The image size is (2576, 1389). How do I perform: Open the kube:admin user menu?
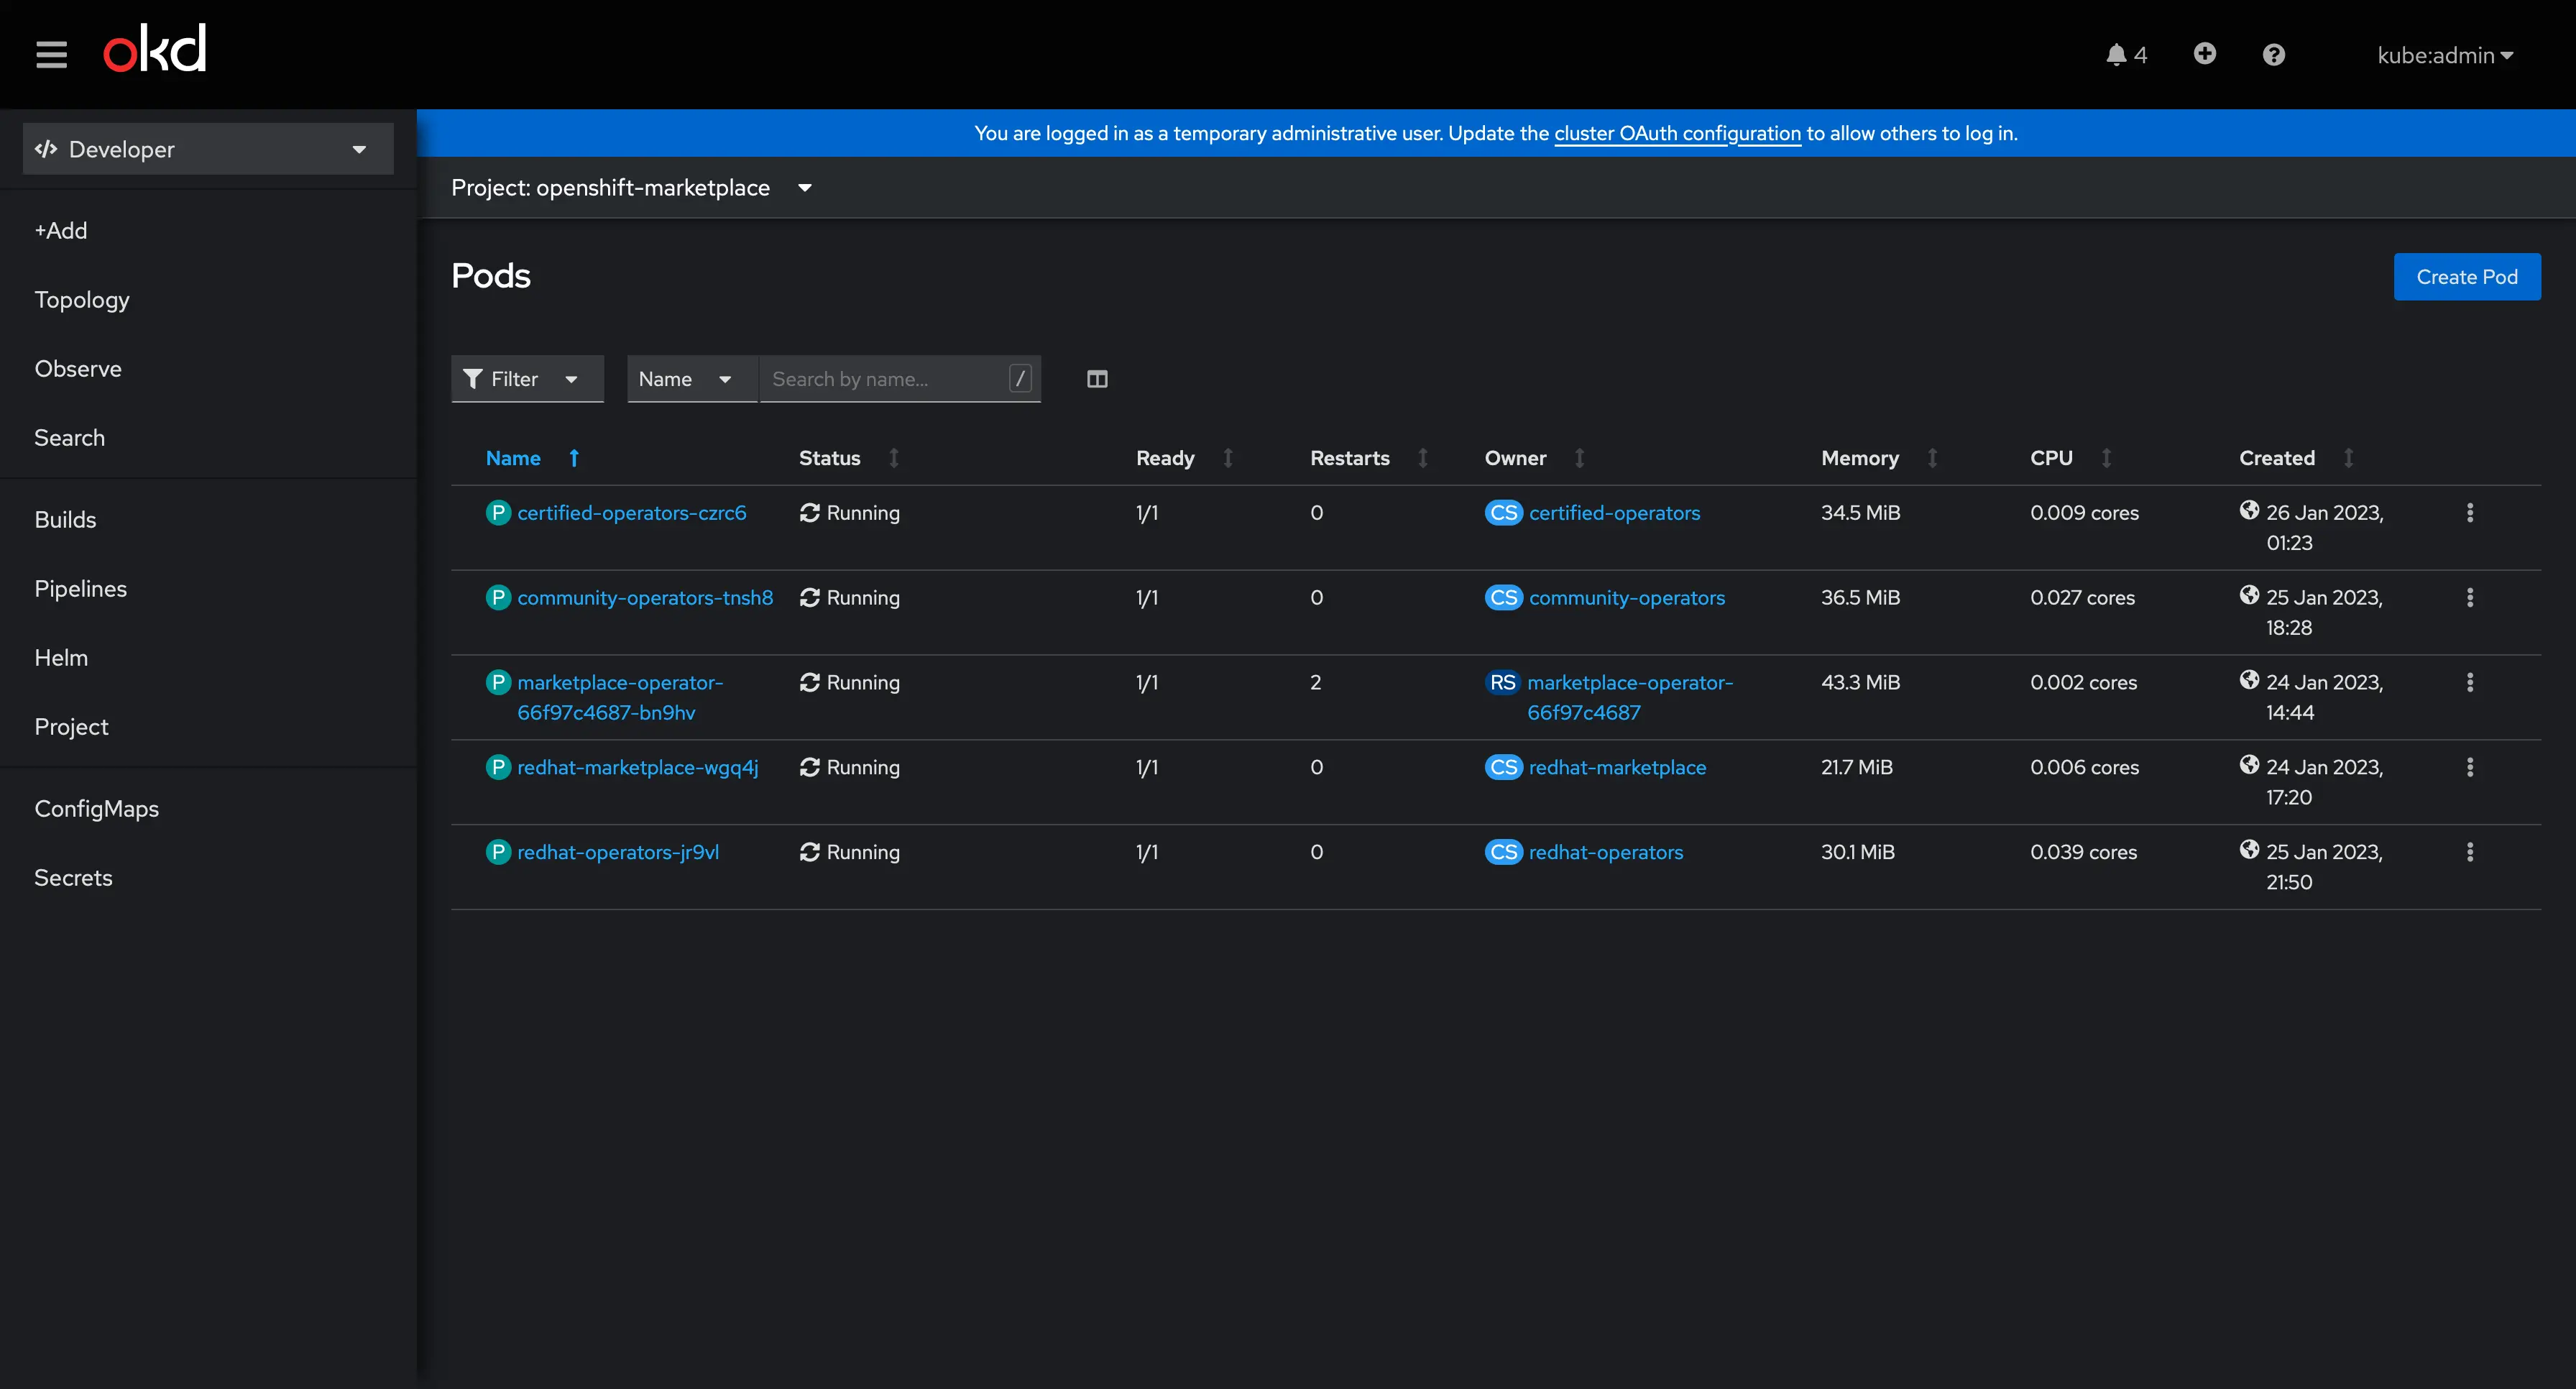2445,55
